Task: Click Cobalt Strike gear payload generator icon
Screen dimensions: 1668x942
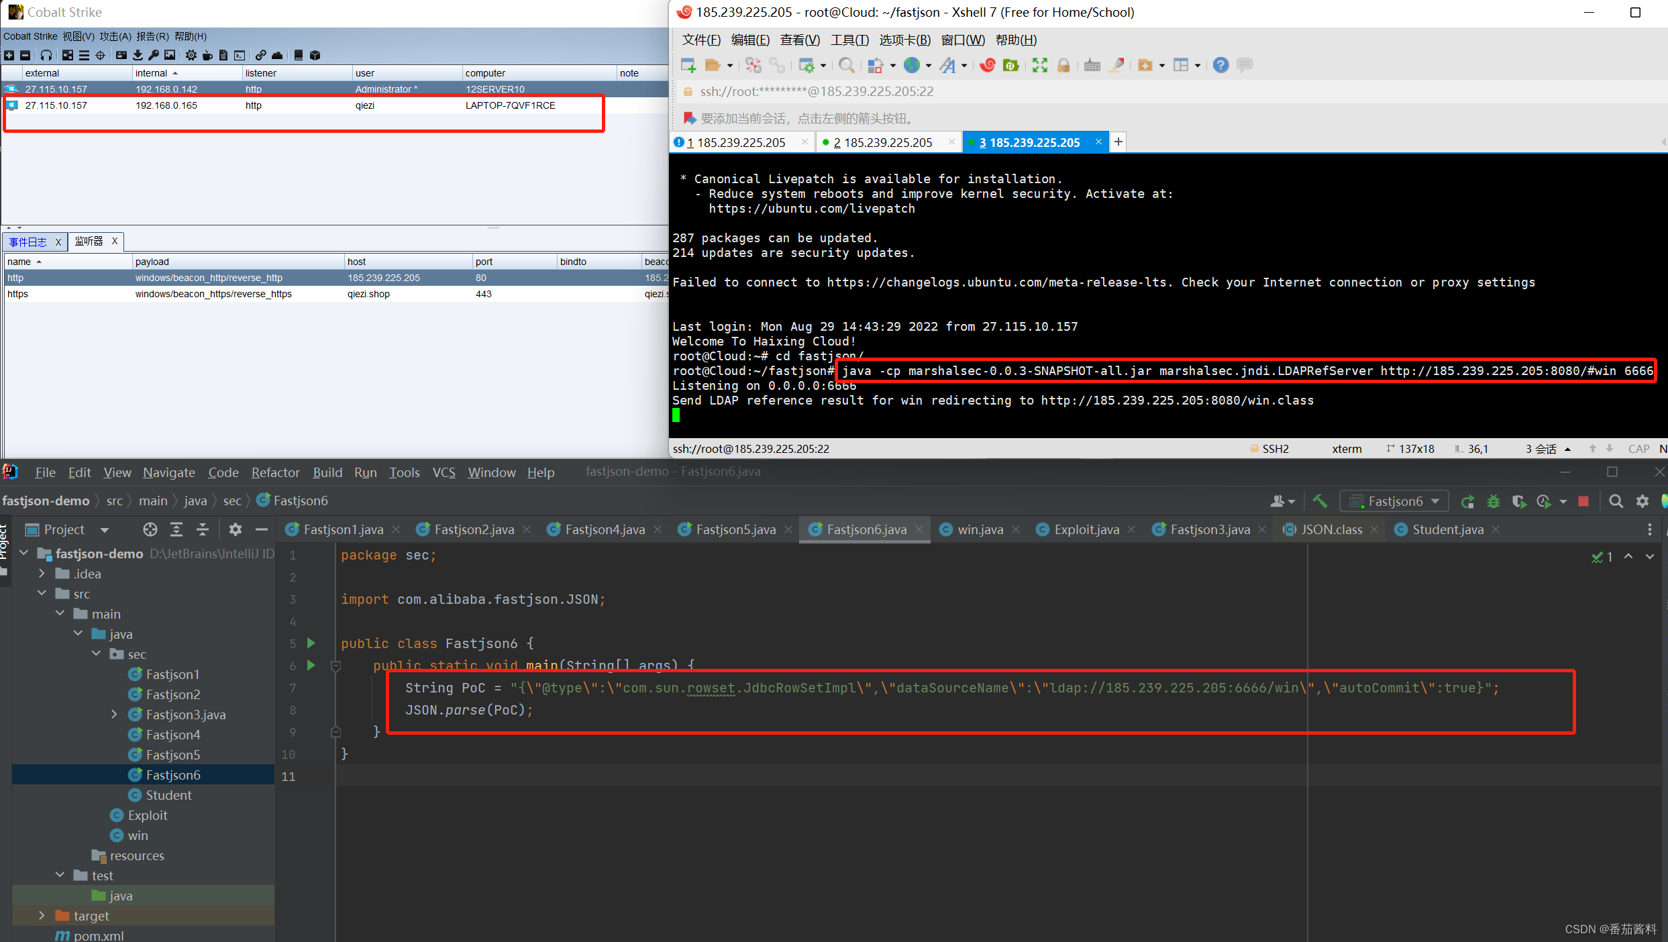Action: click(191, 55)
